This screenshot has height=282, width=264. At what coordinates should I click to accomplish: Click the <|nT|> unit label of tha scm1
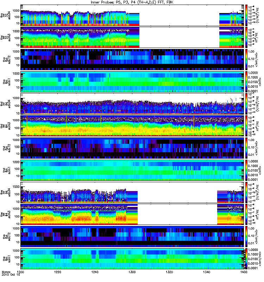click(x=259, y=82)
